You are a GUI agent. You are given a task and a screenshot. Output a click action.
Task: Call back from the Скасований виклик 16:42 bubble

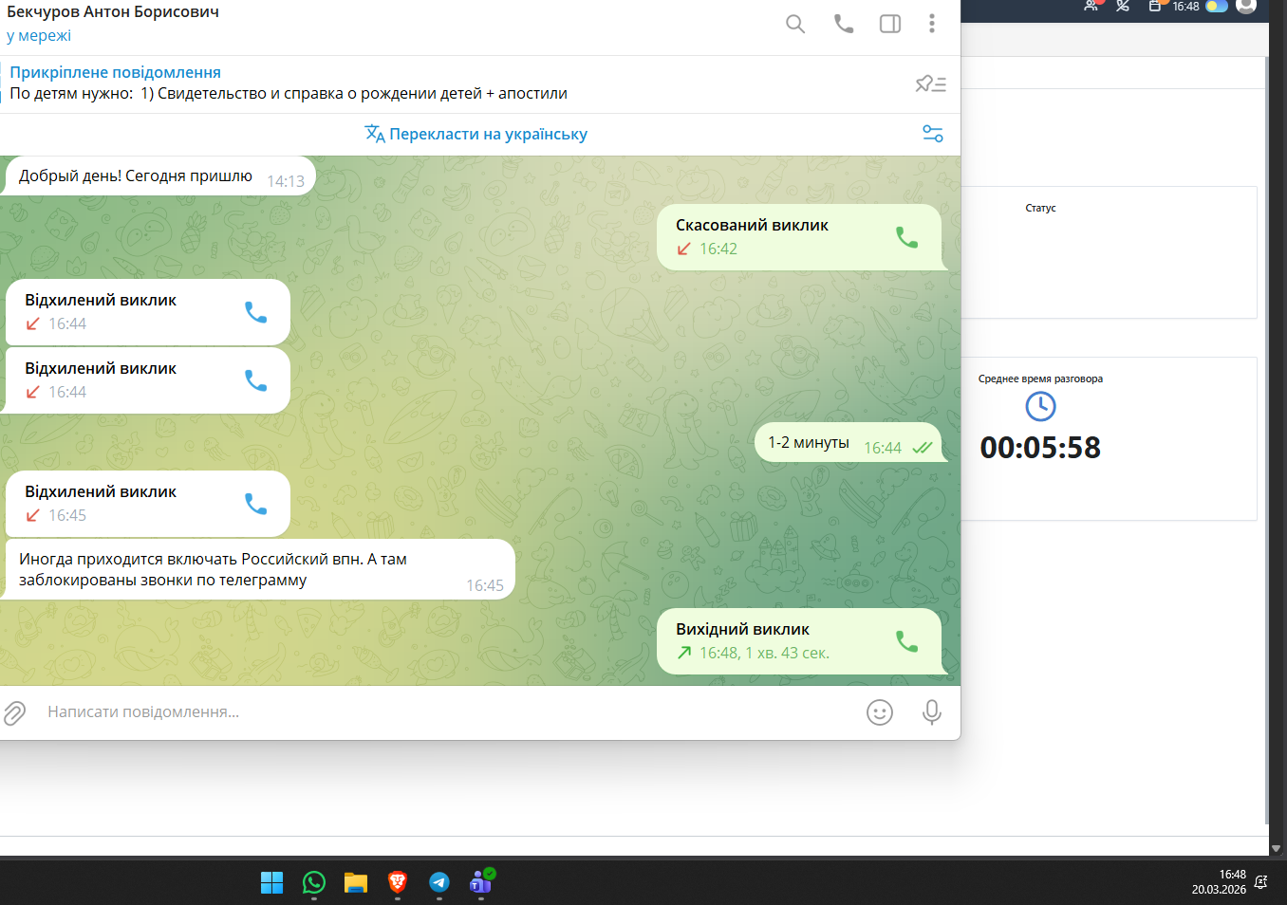(906, 237)
